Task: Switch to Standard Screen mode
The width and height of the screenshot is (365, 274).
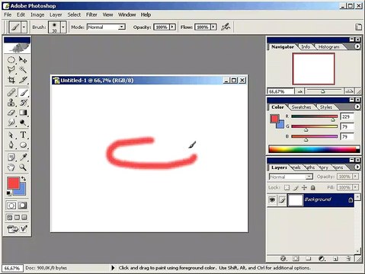Action: click(9, 218)
